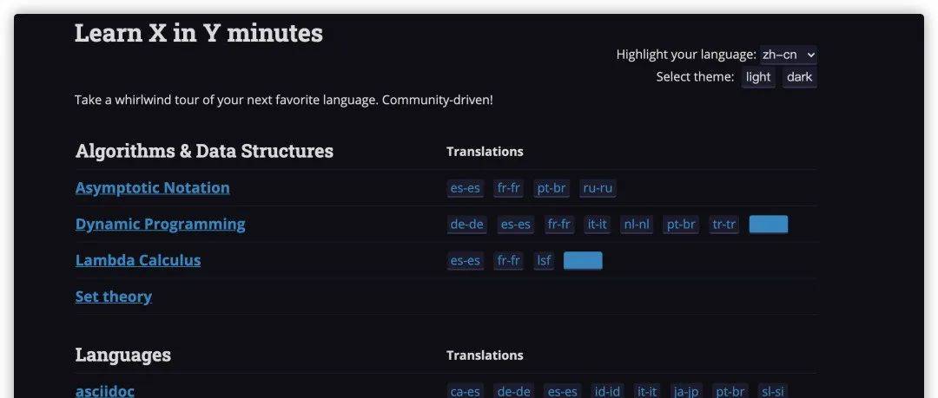Open the Lambda Calculus article

pos(138,261)
